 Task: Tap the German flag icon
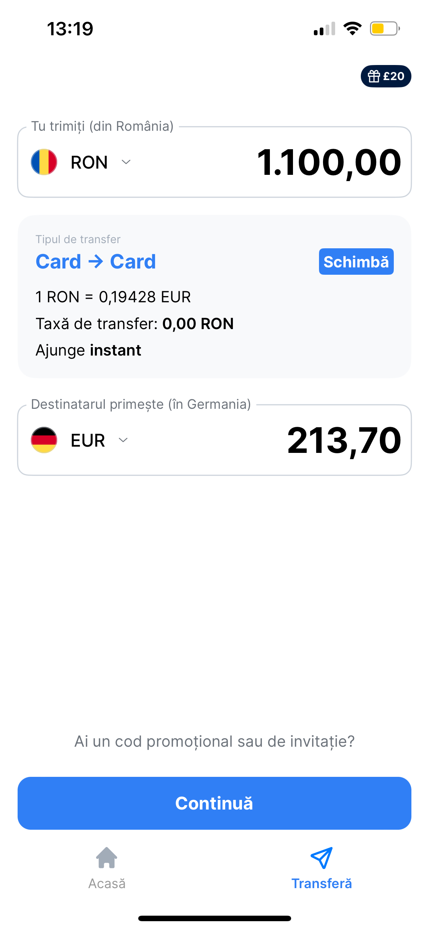point(44,440)
